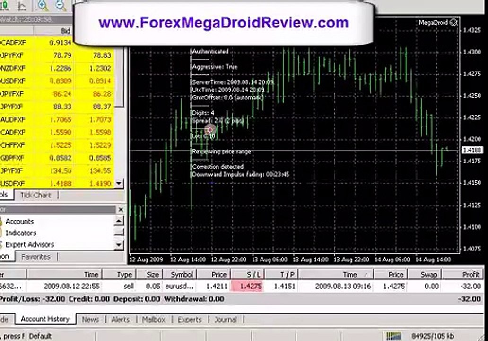The width and height of the screenshot is (488, 341).
Task: Open Indicators in the Navigator tree
Action: tap(21, 233)
